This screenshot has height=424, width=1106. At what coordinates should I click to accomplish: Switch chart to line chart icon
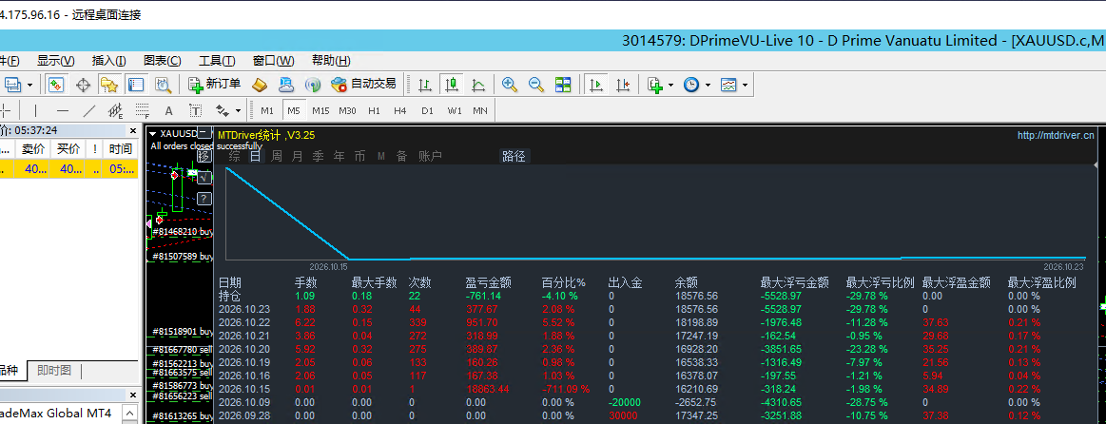coord(478,85)
